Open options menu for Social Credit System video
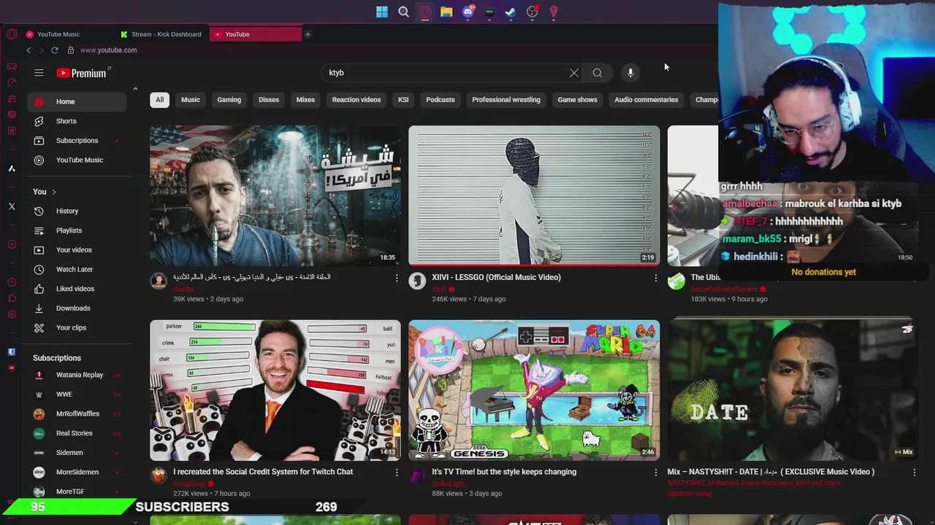Viewport: 935px width, 525px height. tap(397, 472)
